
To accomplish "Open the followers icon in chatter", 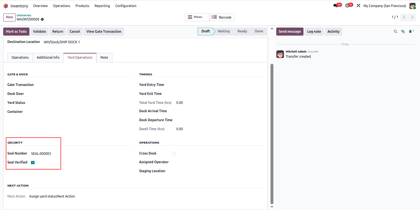I will pos(411,31).
